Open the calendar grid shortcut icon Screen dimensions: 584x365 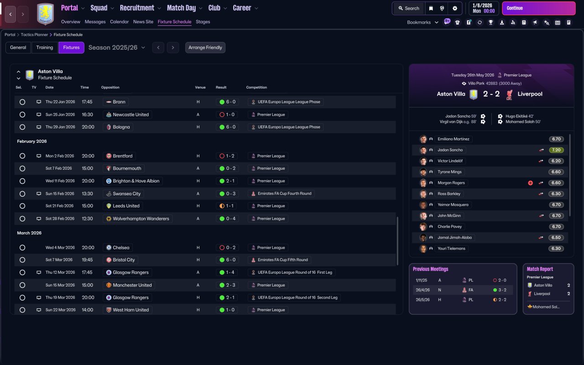(558, 22)
